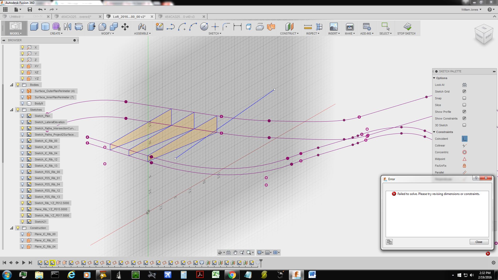
Task: Enable the Snap checkbox
Action: click(464, 98)
